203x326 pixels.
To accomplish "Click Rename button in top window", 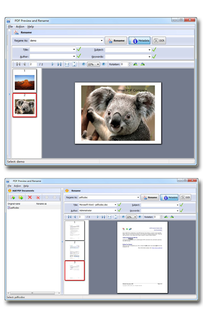I will [116, 40].
